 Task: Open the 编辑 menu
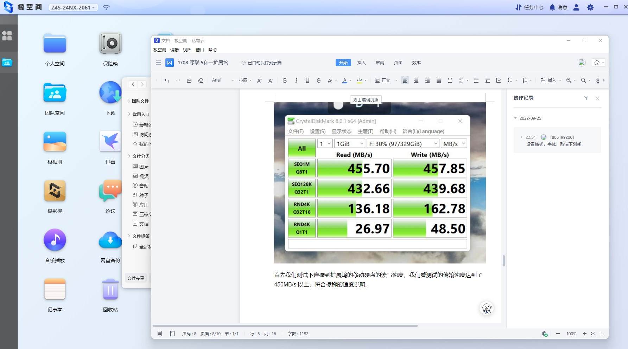(175, 50)
